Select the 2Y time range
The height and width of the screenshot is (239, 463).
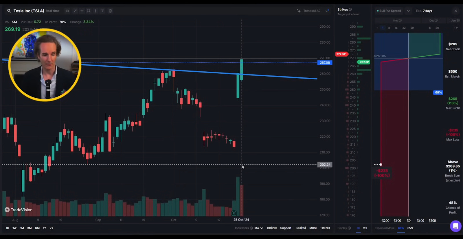tap(52, 228)
